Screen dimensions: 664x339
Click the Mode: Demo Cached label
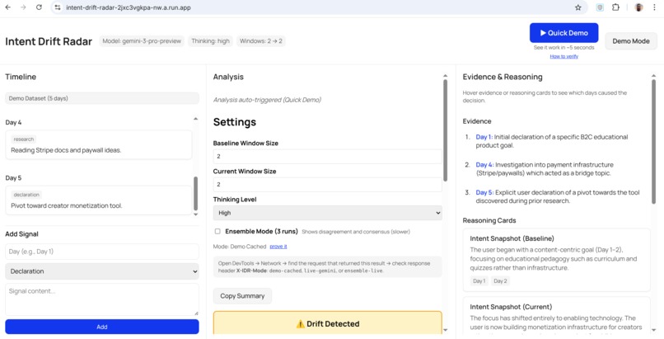(240, 246)
